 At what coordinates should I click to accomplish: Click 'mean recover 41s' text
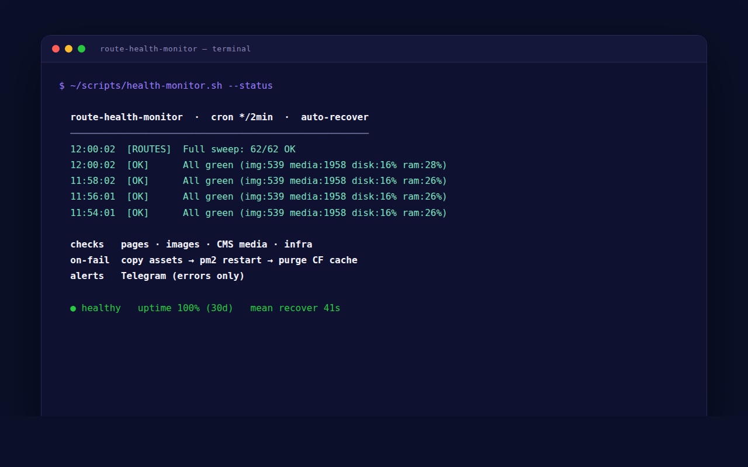[295, 308]
